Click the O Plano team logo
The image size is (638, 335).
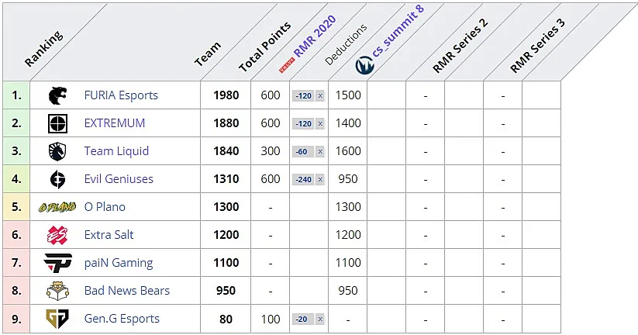(x=57, y=207)
